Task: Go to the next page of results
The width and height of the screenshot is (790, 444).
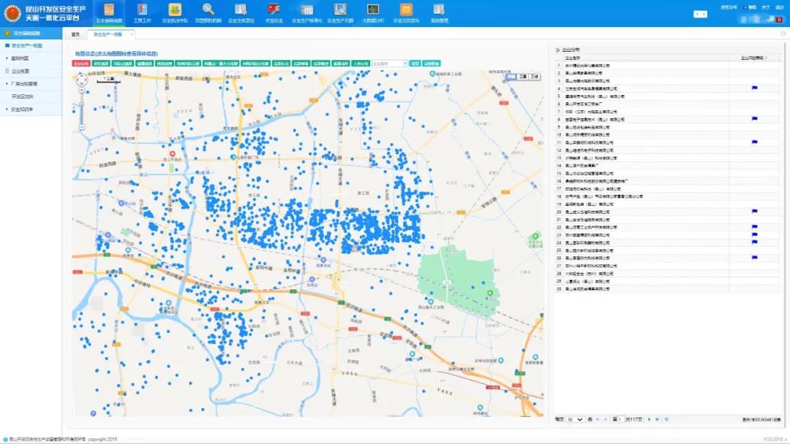Action: (x=649, y=419)
